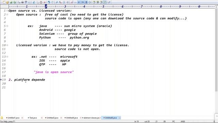Click the greyed Redo arrow icon

pos(52,2)
